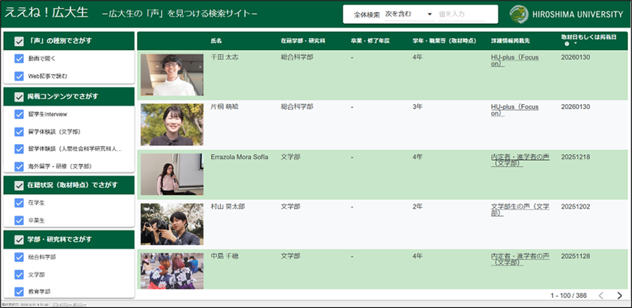Screen dimensions: 632x308
Task: Go to previous page of results
Action: point(601,295)
